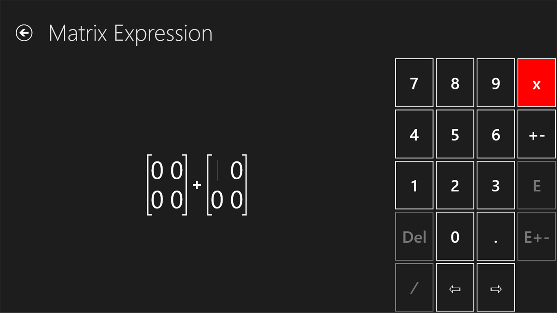The height and width of the screenshot is (313, 557).
Task: Click the back arrow icon
Action: coord(24,33)
